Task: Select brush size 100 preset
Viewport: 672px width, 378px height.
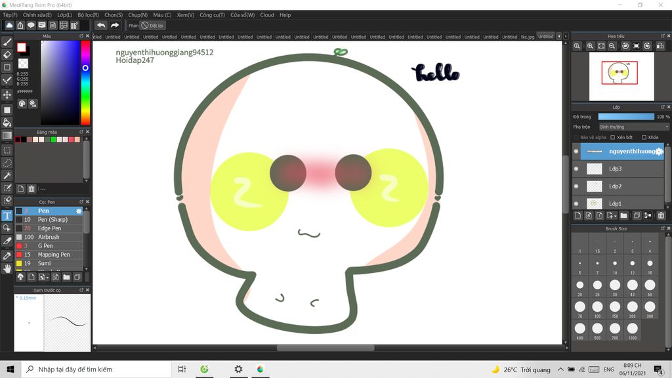Action: pos(597,308)
